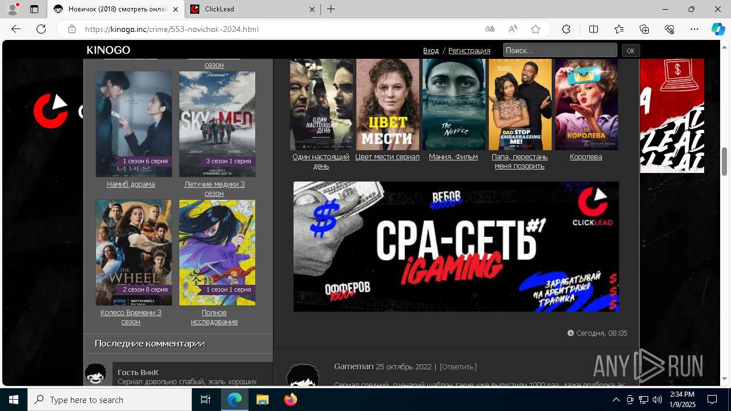731x411 pixels.
Task: Open Цвет мести poster
Action: [387, 104]
